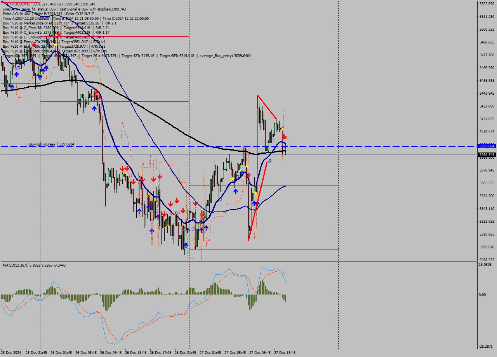Viewport: 497px width, 357px height.
Task: Click the '26 Dec 21:45' time axis label
Action: click(186, 353)
